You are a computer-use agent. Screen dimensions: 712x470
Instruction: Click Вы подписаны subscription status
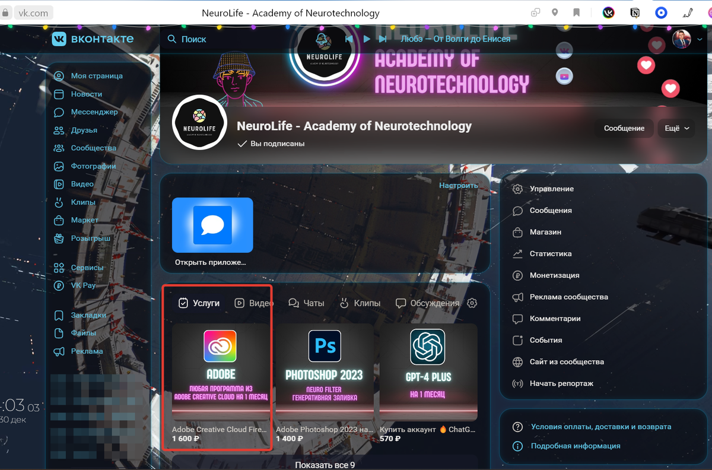271,144
